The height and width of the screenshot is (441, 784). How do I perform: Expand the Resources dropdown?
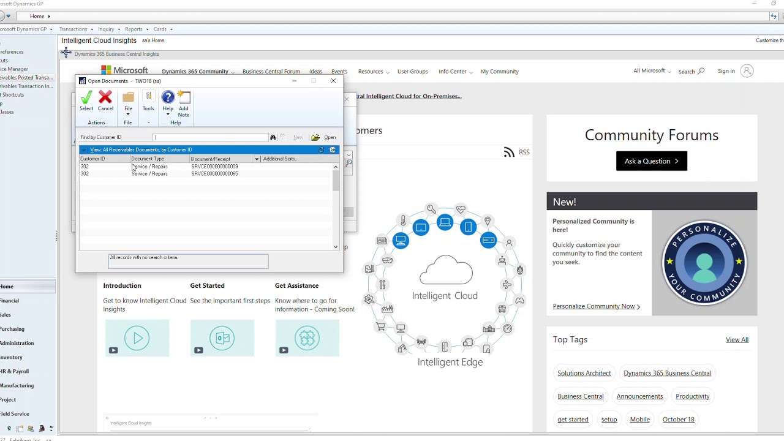[x=373, y=72]
